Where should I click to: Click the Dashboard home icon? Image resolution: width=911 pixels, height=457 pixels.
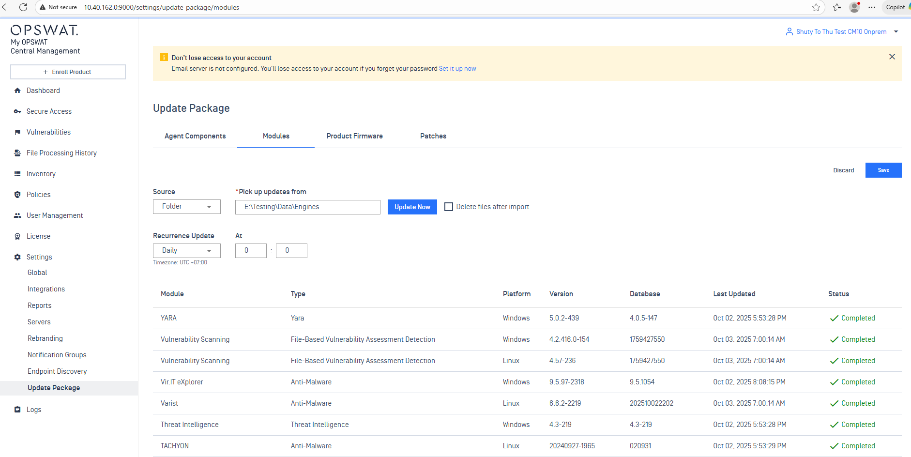tap(17, 91)
